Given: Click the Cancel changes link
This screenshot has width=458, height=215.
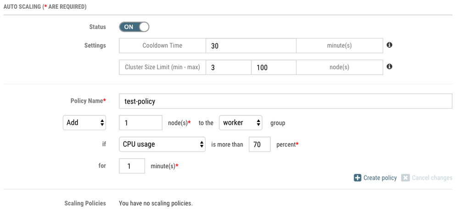Looking at the screenshot, I should pos(432,178).
